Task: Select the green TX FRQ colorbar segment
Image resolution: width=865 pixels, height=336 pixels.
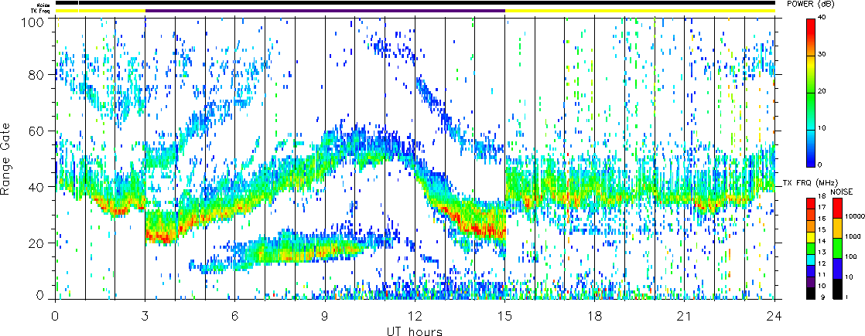Action: [x=811, y=249]
